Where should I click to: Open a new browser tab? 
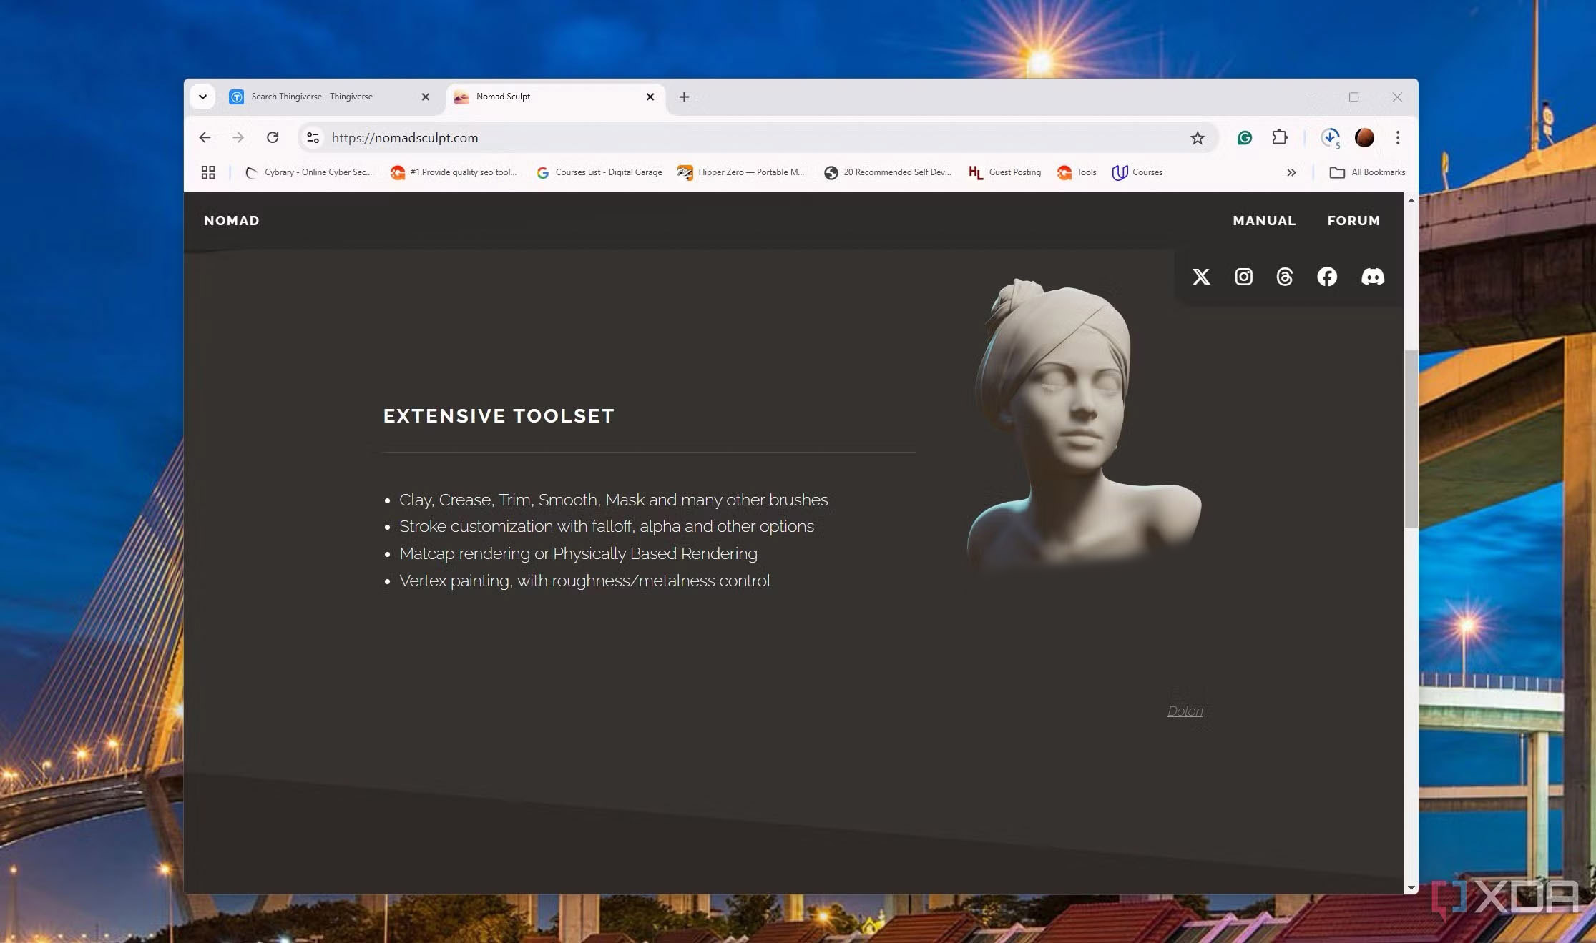684,97
